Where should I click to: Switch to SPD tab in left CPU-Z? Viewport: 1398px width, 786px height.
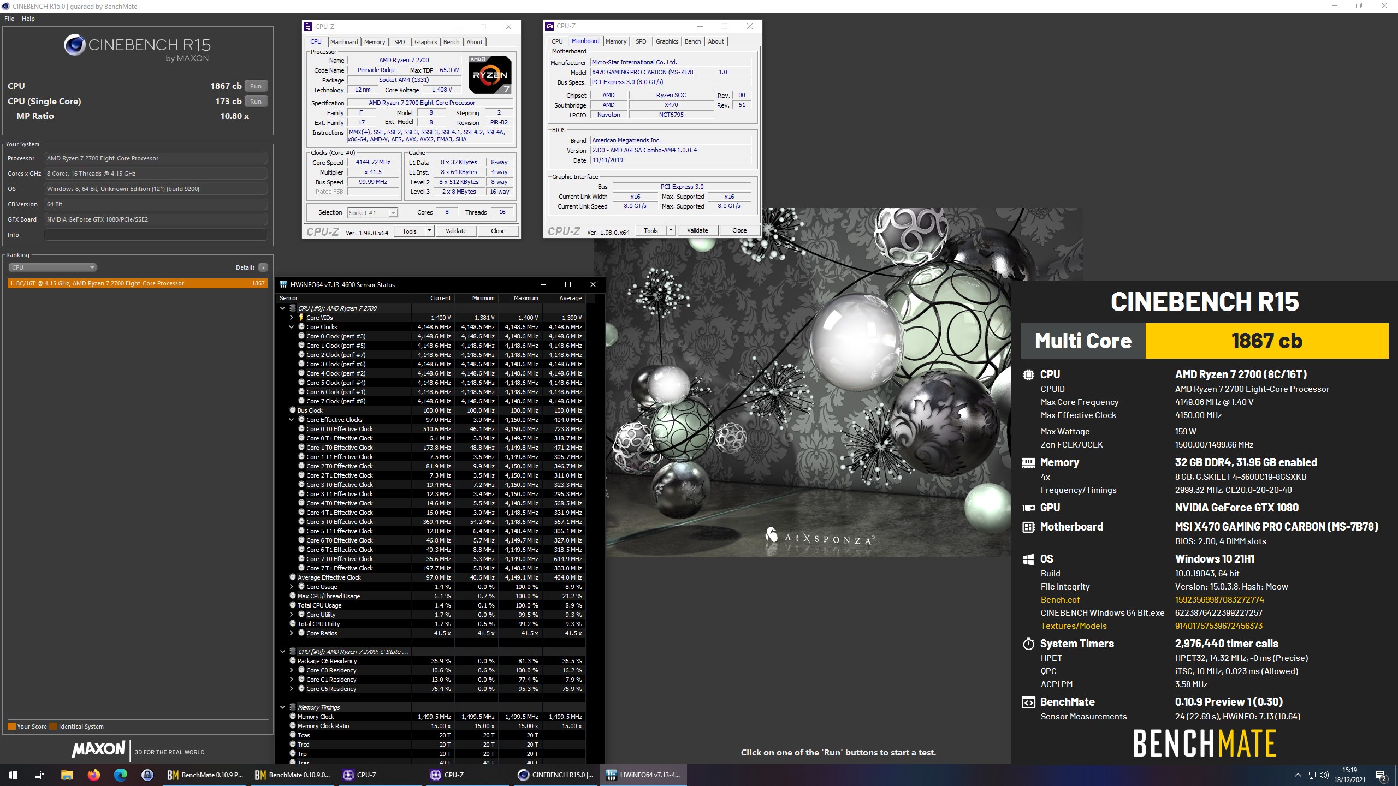400,42
